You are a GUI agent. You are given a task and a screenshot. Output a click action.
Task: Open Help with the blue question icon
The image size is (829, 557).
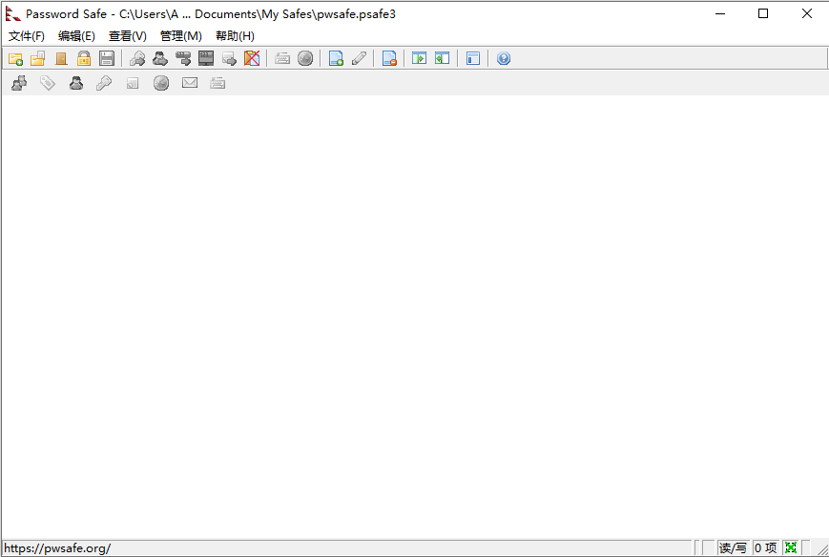coord(504,59)
